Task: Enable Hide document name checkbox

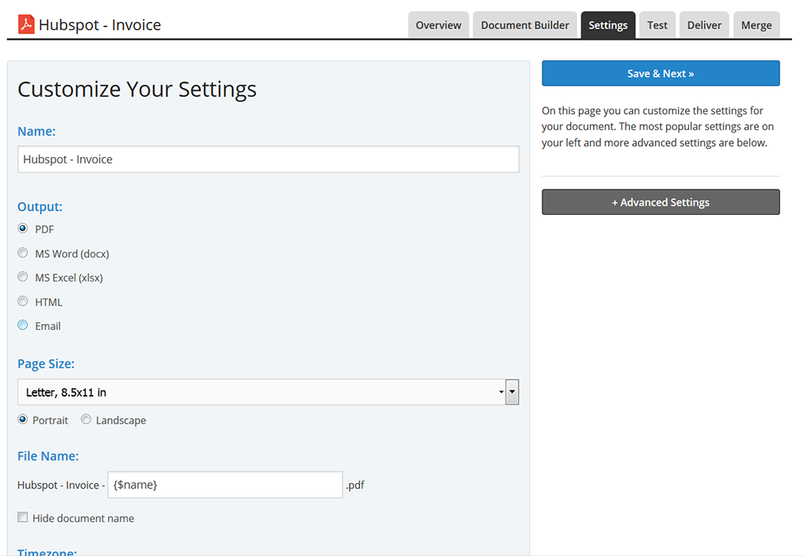Action: 23,518
